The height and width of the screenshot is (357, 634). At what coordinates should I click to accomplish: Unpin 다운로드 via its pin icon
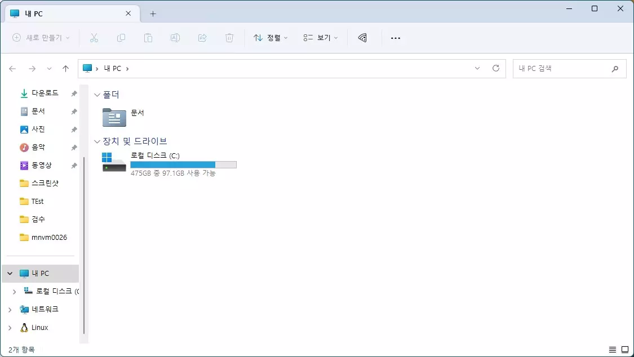(x=74, y=93)
